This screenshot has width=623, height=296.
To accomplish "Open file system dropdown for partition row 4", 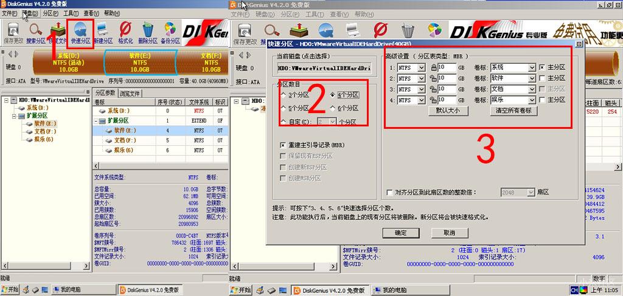I will [x=422, y=101].
